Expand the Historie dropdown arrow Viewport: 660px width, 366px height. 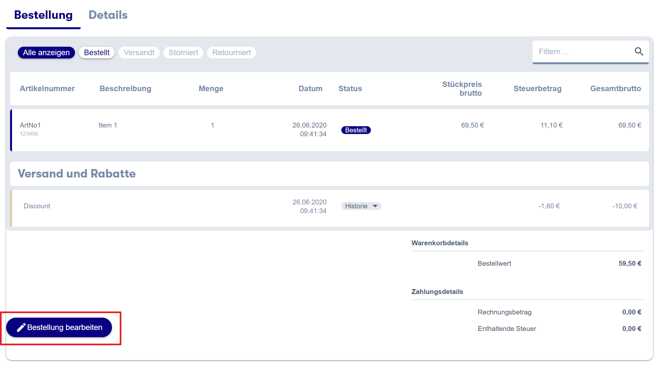pos(375,206)
